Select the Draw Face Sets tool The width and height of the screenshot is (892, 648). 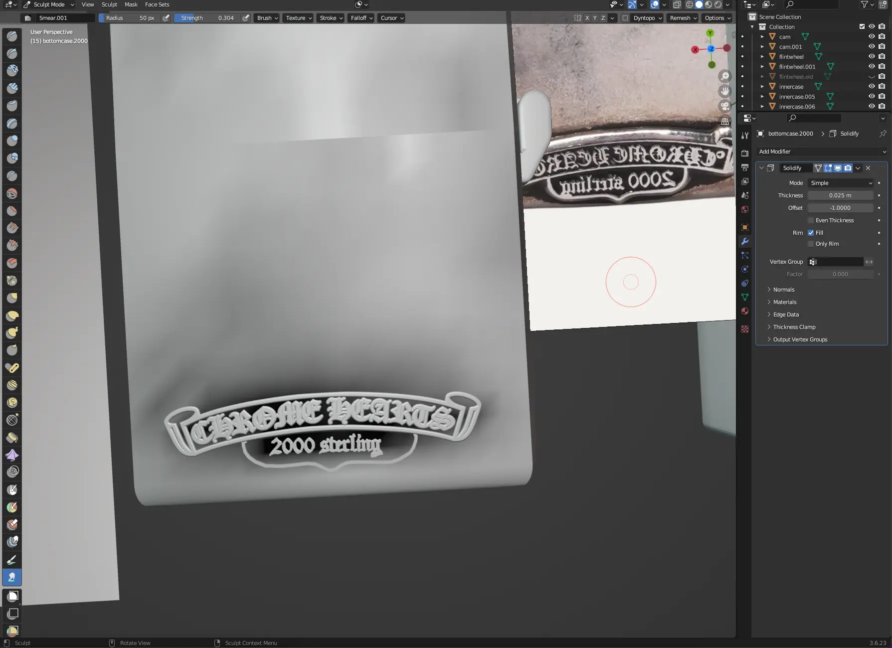click(x=12, y=507)
